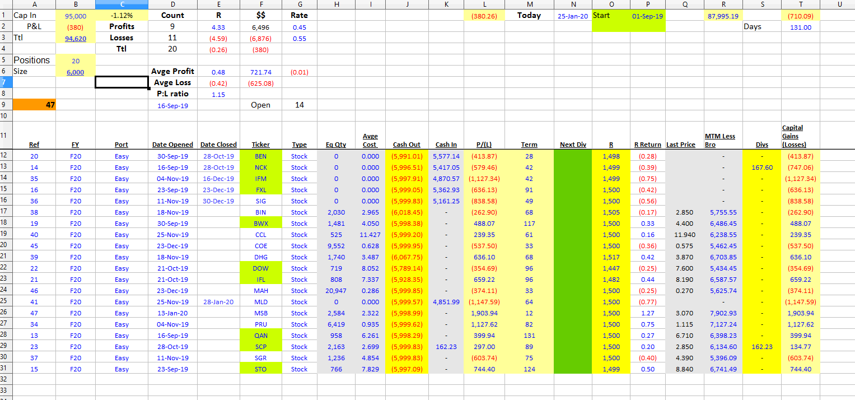Select the (625.08) average loss cell
Viewport: 855px width, 400px height.
coord(261,83)
